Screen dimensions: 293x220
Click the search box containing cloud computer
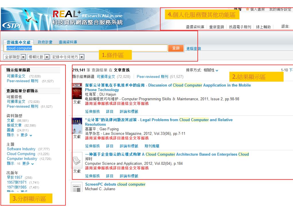(x=85, y=48)
